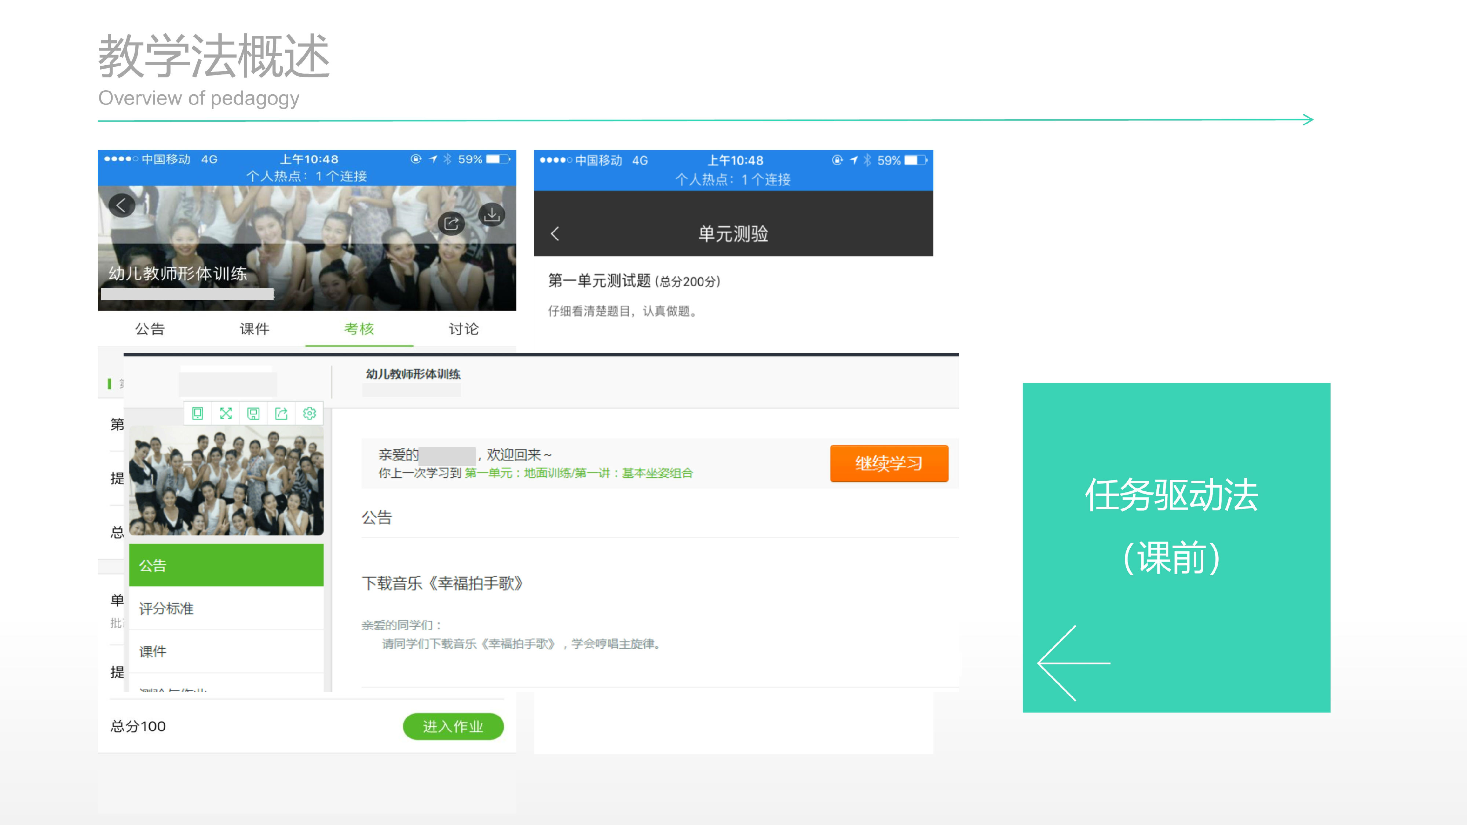
Task: Tap the back arrow on course banner
Action: [x=121, y=206]
